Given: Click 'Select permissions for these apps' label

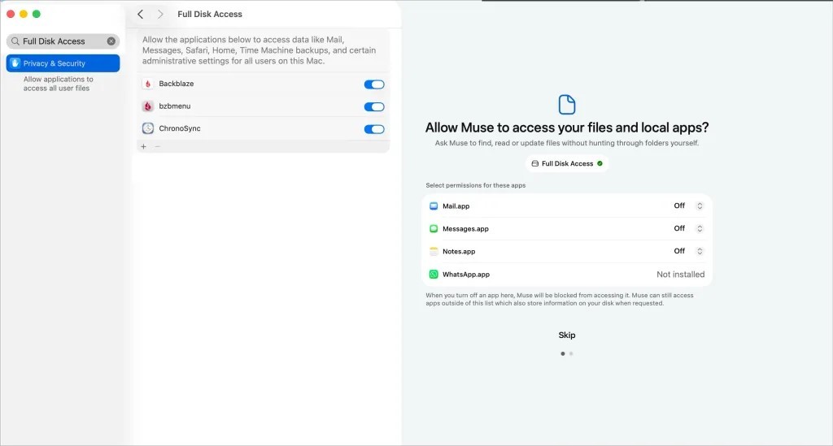Looking at the screenshot, I should click(x=475, y=185).
